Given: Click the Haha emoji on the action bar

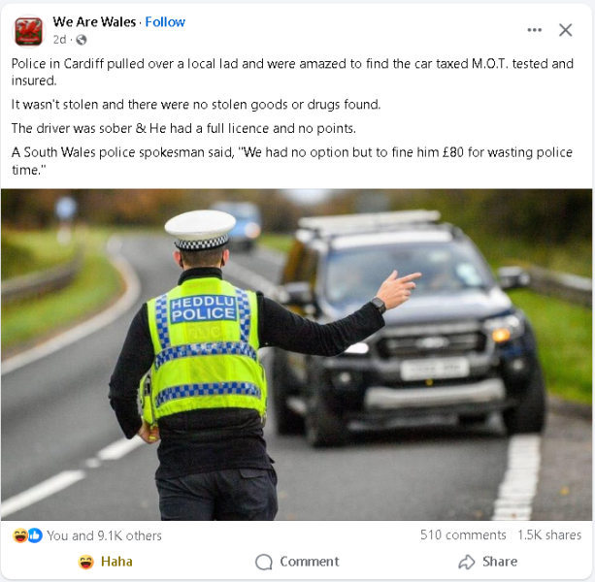Looking at the screenshot, I should click(x=85, y=562).
